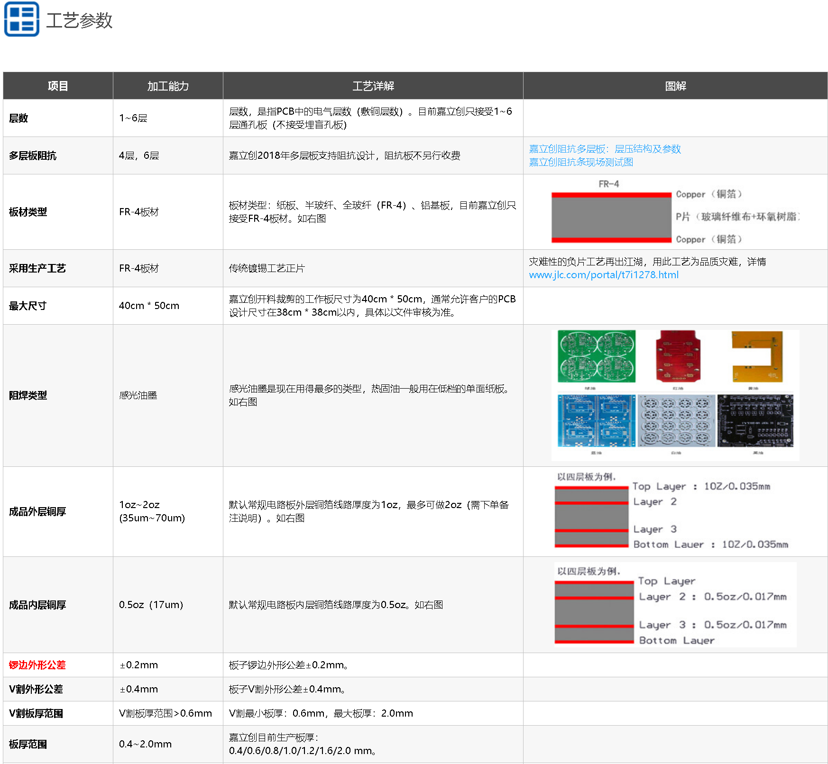Image resolution: width=828 pixels, height=764 pixels.
Task: Click the green solder mask PCB image
Action: click(x=597, y=356)
